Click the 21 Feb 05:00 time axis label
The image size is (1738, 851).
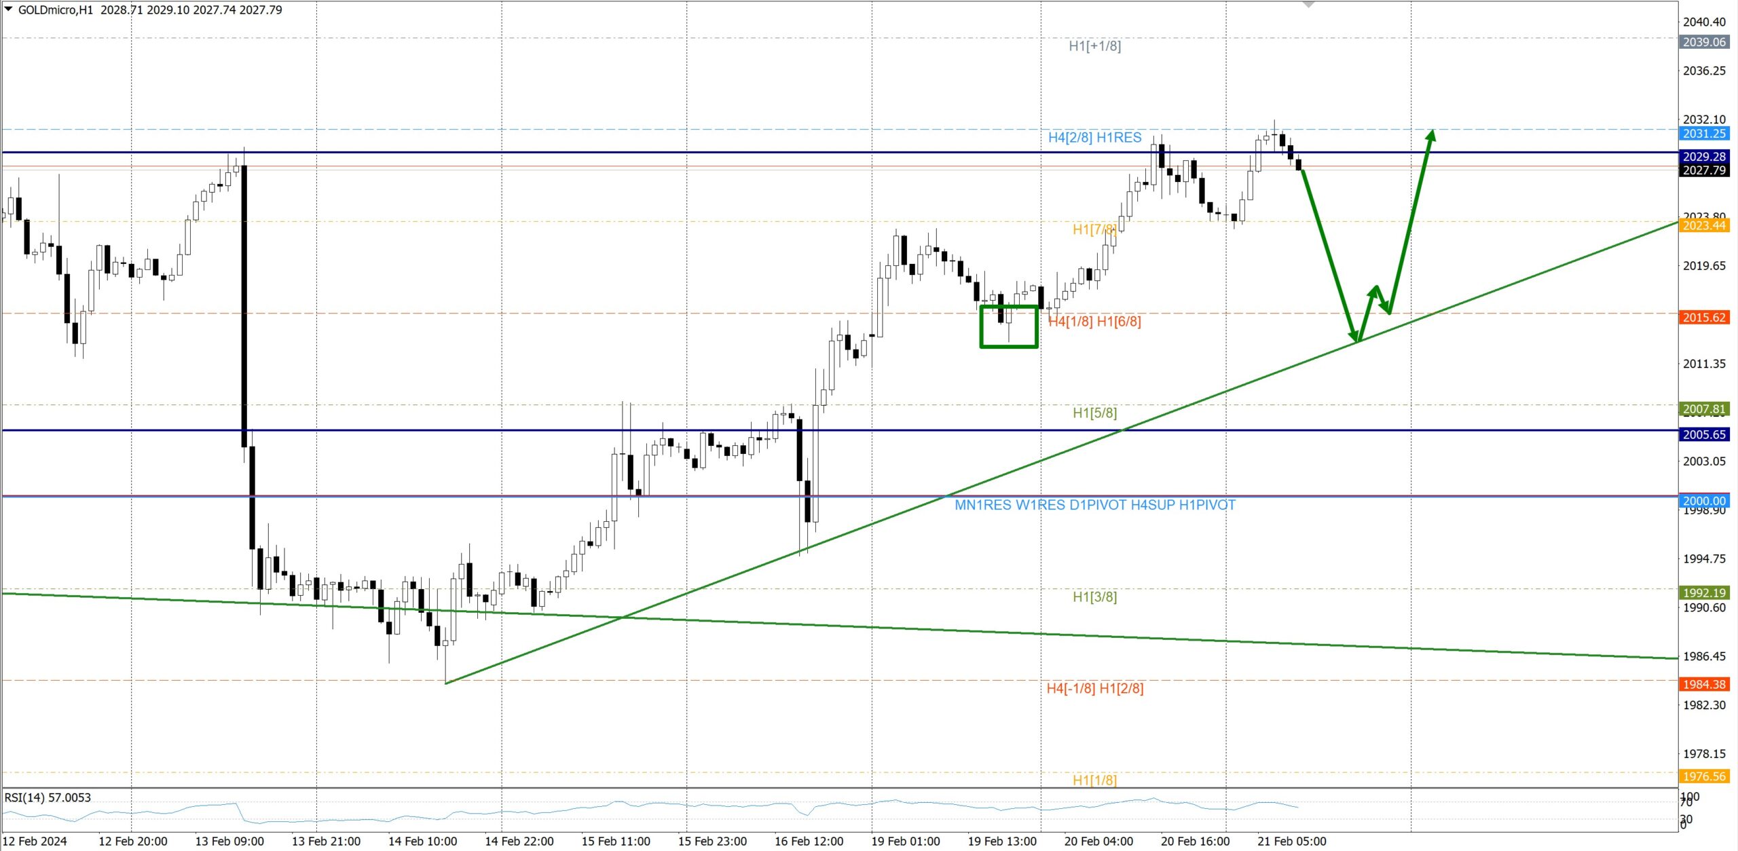1291,841
